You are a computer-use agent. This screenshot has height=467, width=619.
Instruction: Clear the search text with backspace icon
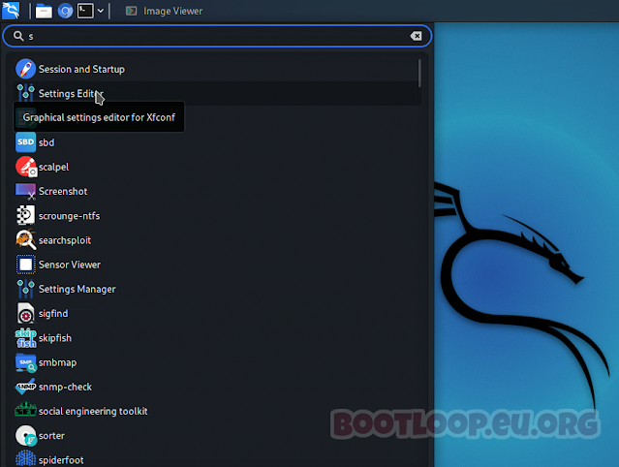(x=416, y=36)
